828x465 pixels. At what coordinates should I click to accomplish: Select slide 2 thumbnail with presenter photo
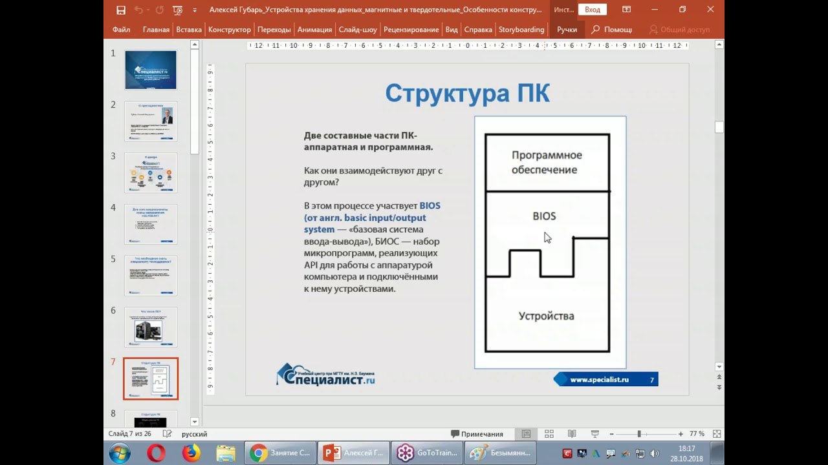tap(151, 121)
